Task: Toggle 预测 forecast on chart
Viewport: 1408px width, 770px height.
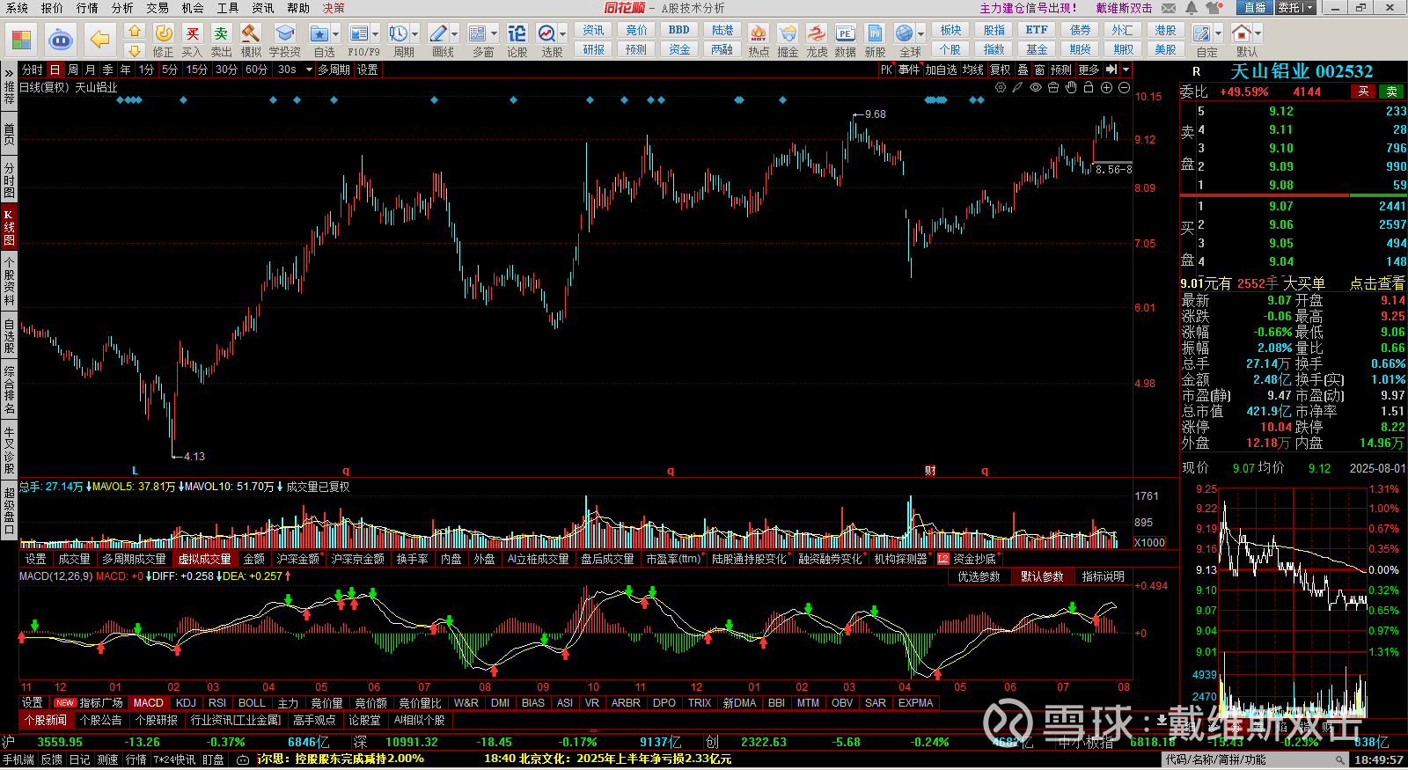Action: [x=1061, y=70]
